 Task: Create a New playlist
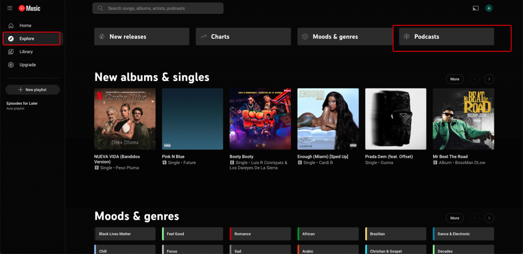click(33, 90)
